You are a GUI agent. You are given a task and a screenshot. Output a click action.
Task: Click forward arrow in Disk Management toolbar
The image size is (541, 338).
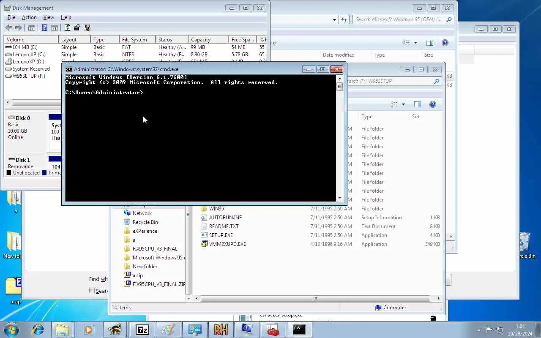[18, 28]
